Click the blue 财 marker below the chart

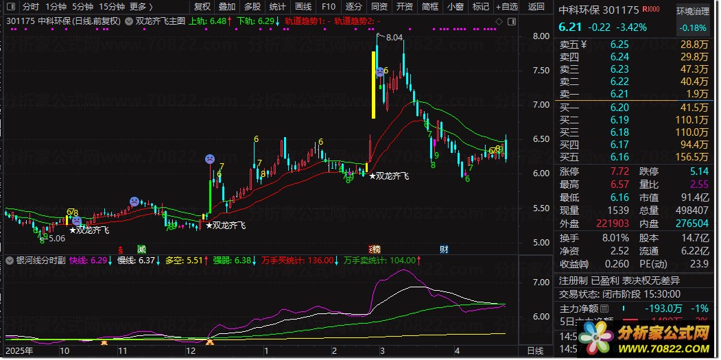pos(444,248)
